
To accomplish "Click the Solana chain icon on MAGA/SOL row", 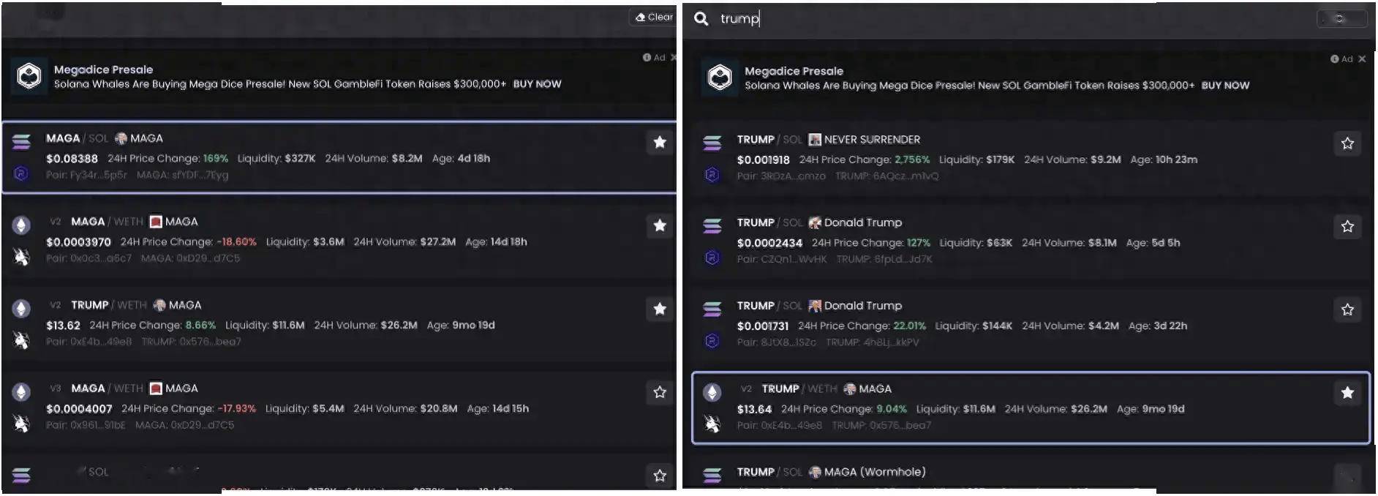I will (x=21, y=141).
